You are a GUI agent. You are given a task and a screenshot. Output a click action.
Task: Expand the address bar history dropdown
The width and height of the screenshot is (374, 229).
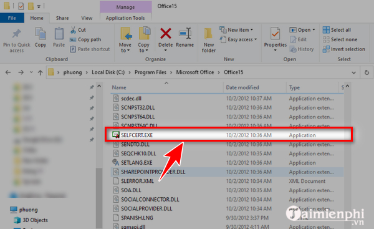click(x=353, y=72)
